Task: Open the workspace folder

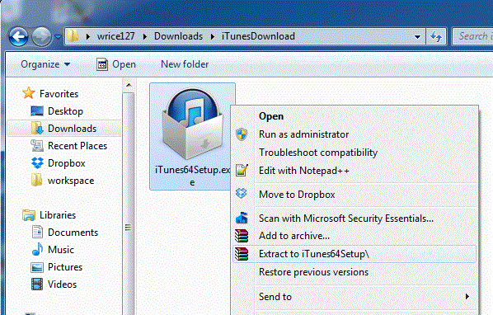Action: (x=71, y=181)
